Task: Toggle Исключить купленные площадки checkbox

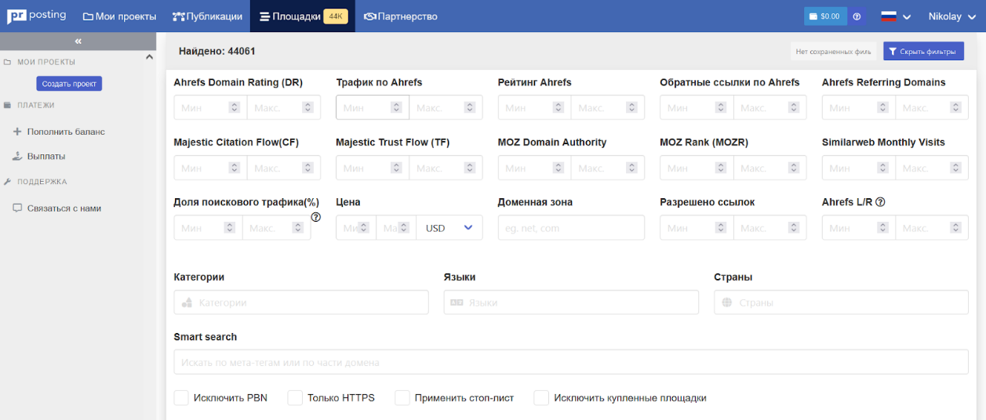Action: pos(541,398)
